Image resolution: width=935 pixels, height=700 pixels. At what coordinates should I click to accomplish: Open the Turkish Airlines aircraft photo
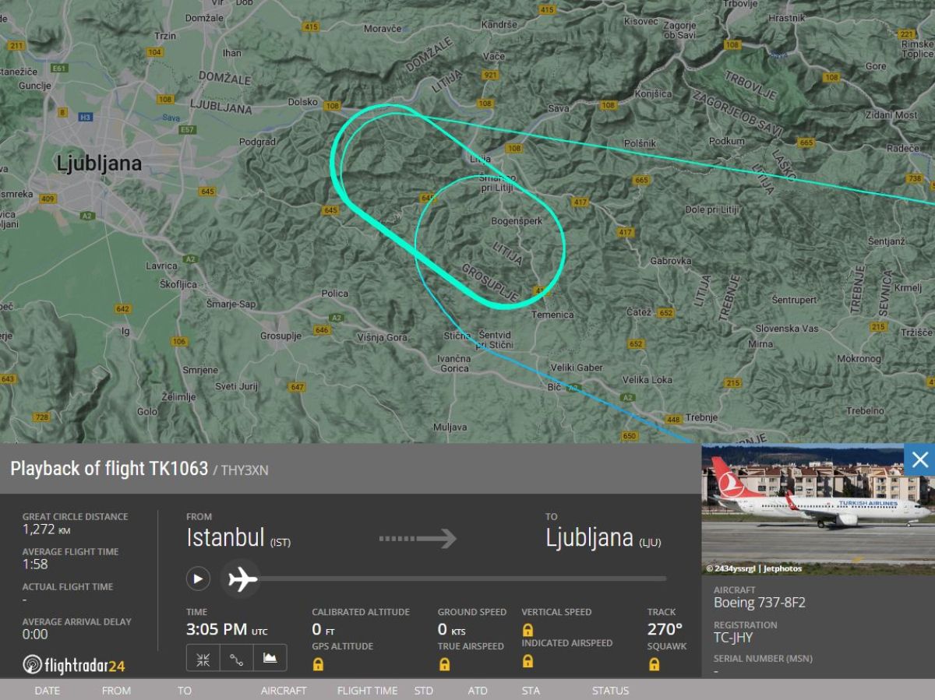click(x=818, y=509)
